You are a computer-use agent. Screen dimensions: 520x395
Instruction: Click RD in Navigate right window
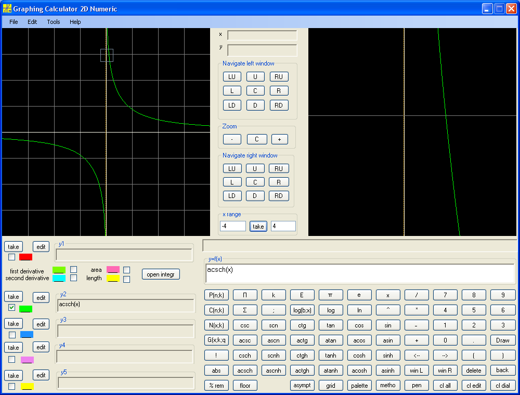(x=279, y=196)
